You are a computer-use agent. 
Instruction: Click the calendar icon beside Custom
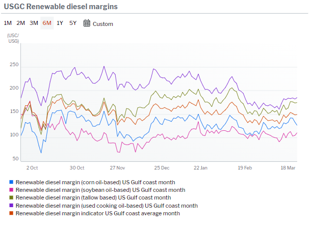tap(87, 23)
